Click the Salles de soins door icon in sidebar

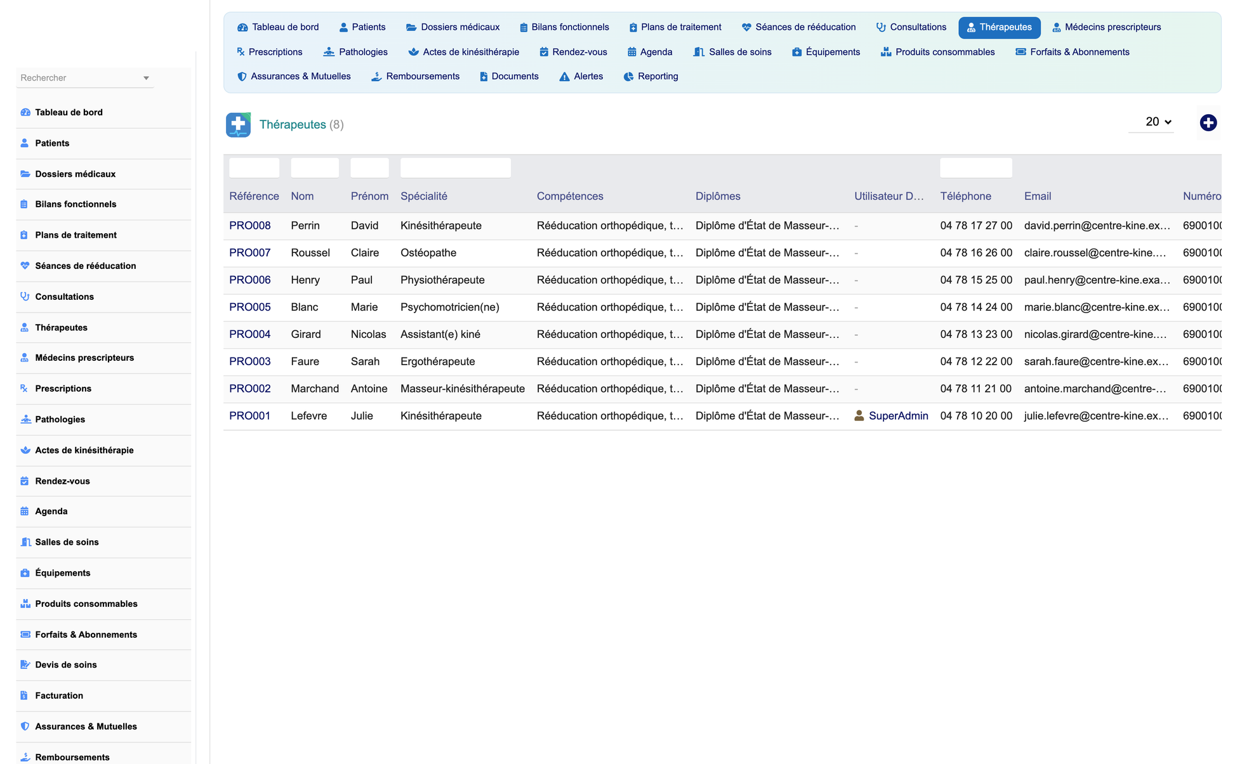(25, 542)
